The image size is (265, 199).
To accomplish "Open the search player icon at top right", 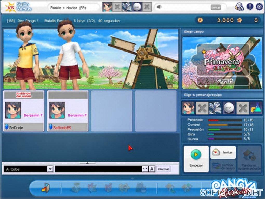I will coord(239,7).
